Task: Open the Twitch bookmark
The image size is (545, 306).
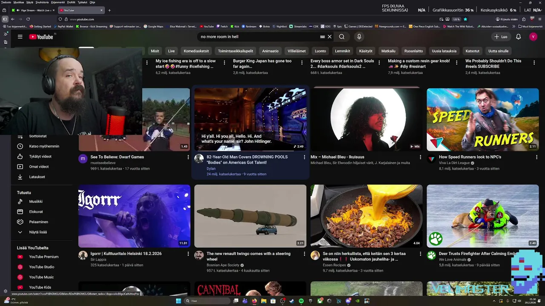Action: 222,26
